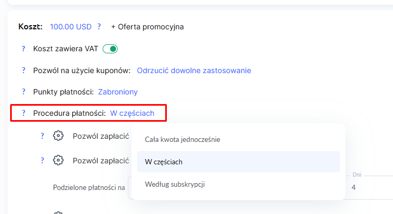
Task: Click gear icon of first Pozwól zapłacić row
Action: click(58, 136)
